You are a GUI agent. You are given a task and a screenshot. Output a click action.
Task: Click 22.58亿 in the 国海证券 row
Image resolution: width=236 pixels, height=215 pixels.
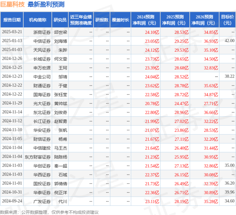point(152,95)
